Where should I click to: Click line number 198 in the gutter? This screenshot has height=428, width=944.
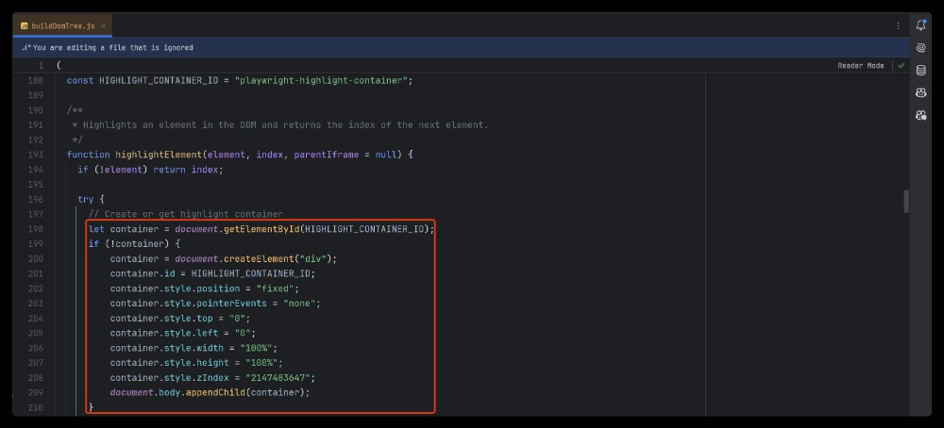pos(35,229)
